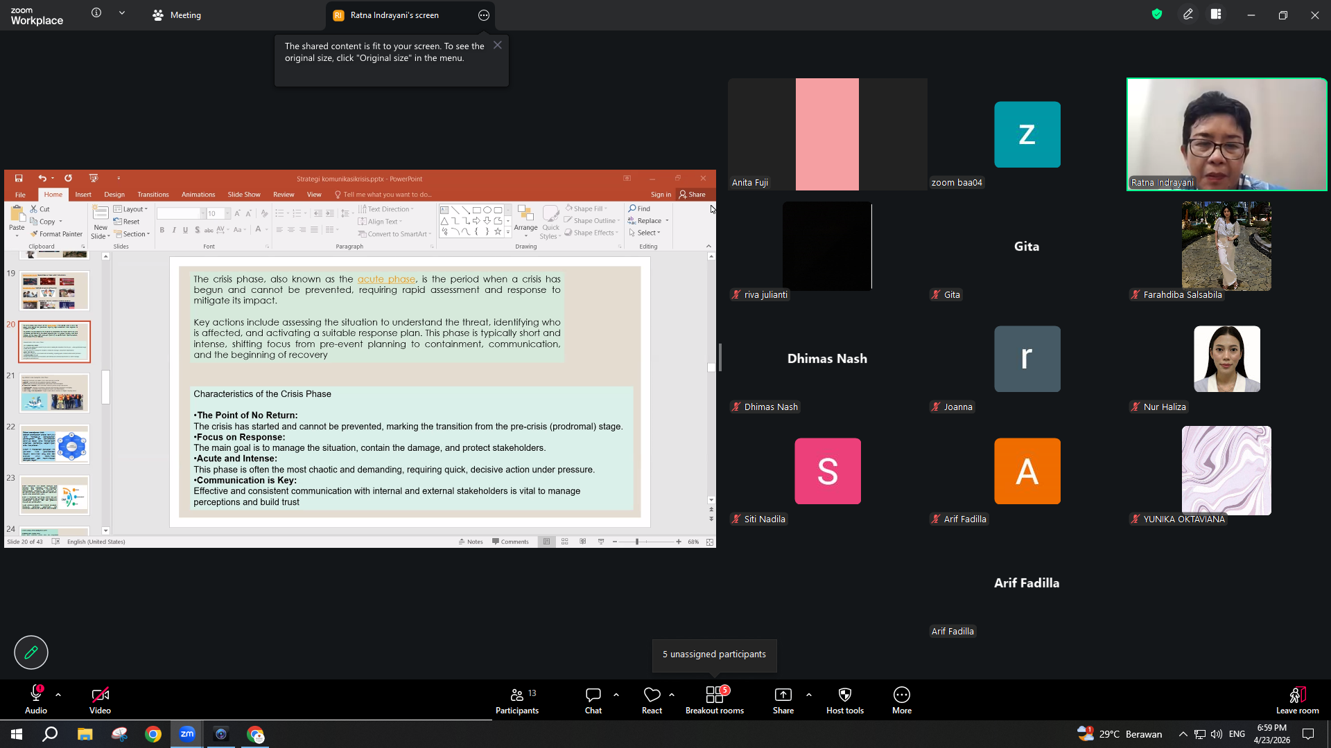Toggle the Comments pane in PowerPoint
The height and width of the screenshot is (748, 1331).
(510, 542)
